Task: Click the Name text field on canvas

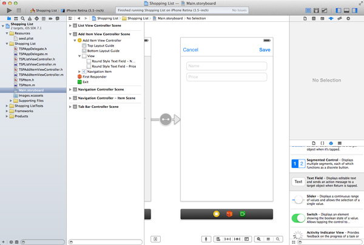Action: click(226, 66)
